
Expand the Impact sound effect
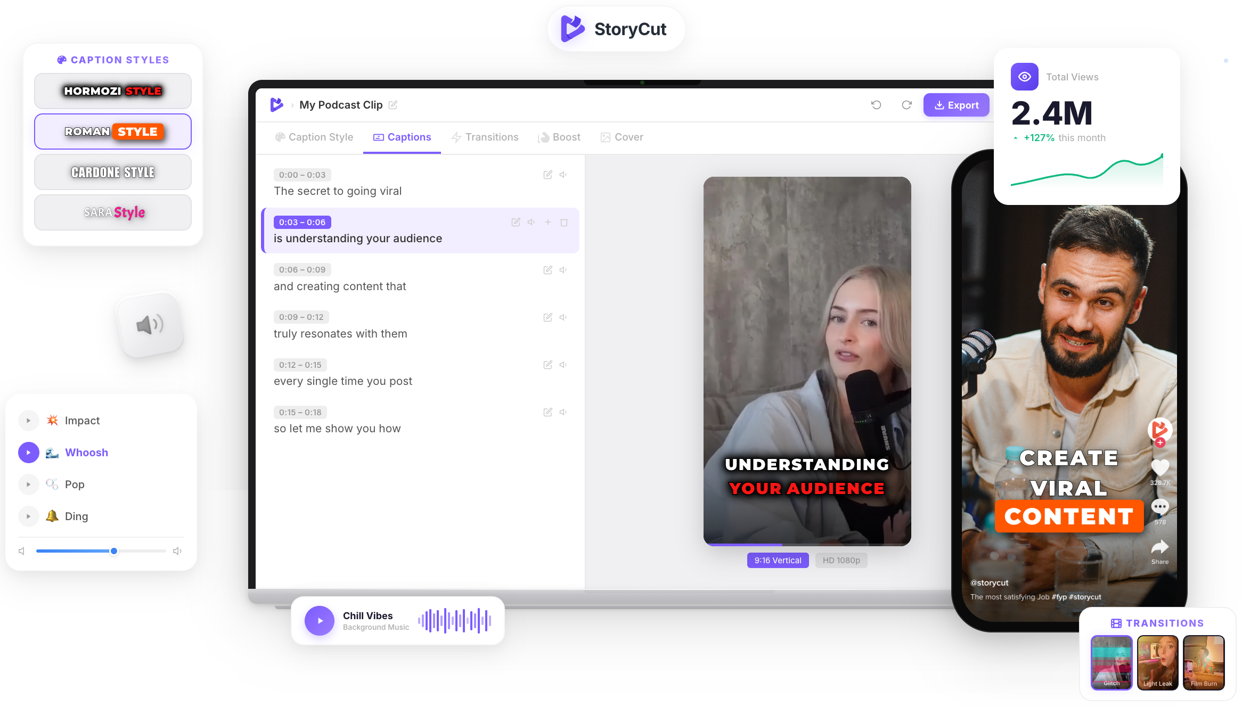28,420
